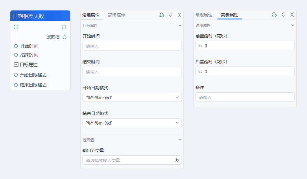The image size is (307, 179).
Task: Click the green flow connector on the node's top right
Action: click(64, 27)
